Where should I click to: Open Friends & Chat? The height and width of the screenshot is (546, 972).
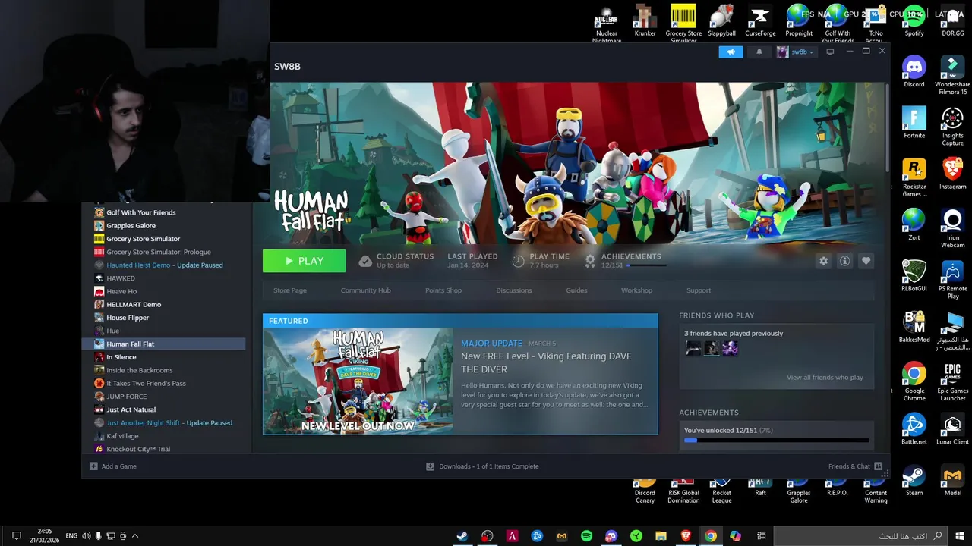coord(855,466)
